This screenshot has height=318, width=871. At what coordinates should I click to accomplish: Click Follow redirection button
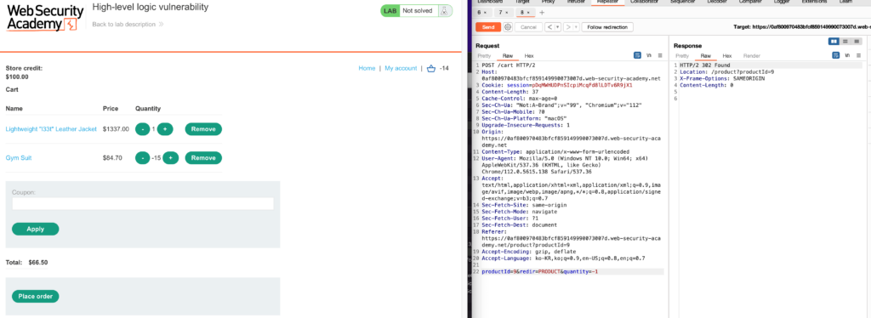tap(607, 26)
